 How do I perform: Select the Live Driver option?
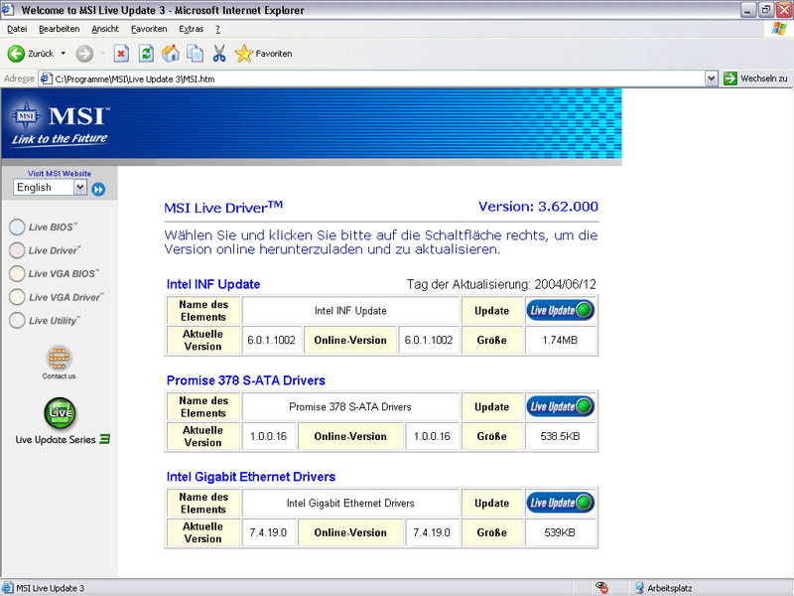click(45, 250)
